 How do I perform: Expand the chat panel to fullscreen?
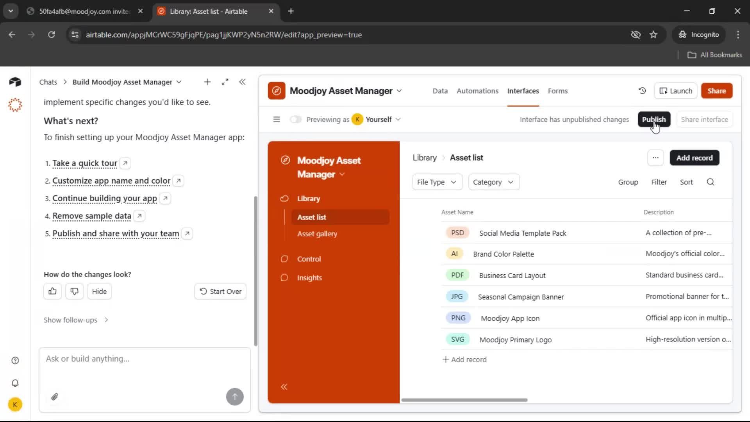pos(225,82)
